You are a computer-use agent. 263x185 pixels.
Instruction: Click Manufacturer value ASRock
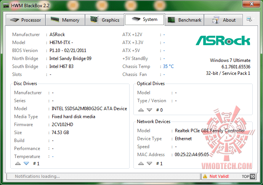point(57,35)
